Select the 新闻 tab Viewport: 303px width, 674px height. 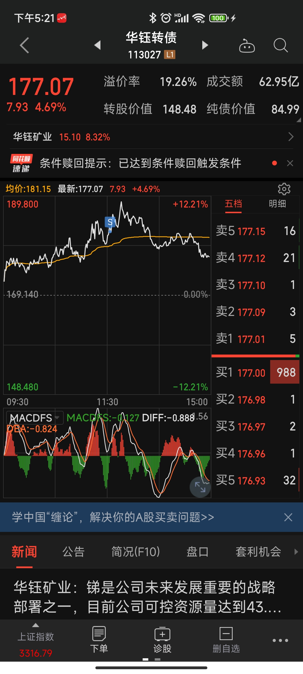tap(24, 552)
